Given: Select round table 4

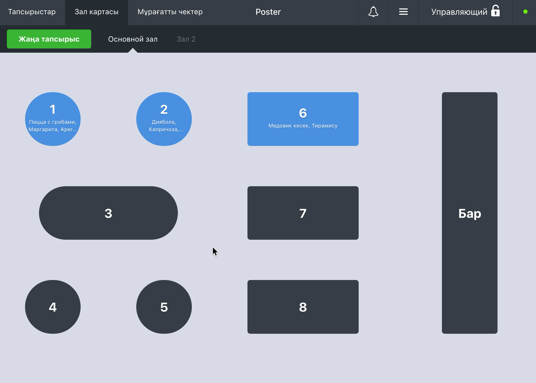Looking at the screenshot, I should (x=53, y=307).
